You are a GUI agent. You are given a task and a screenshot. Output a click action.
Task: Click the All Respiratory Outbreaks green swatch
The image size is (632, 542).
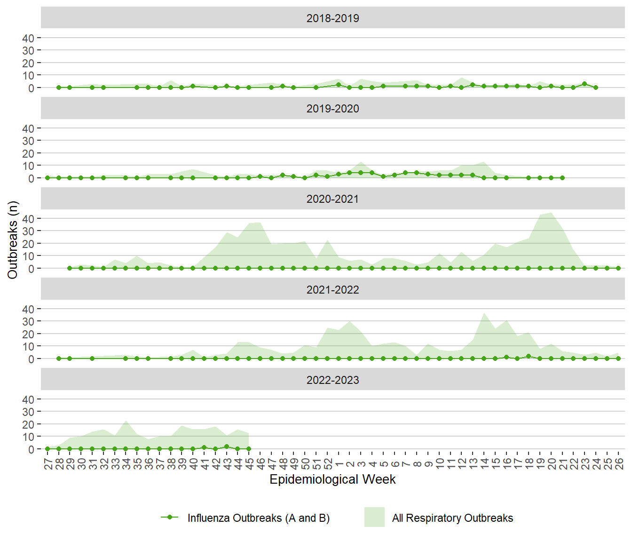pyautogui.click(x=374, y=517)
